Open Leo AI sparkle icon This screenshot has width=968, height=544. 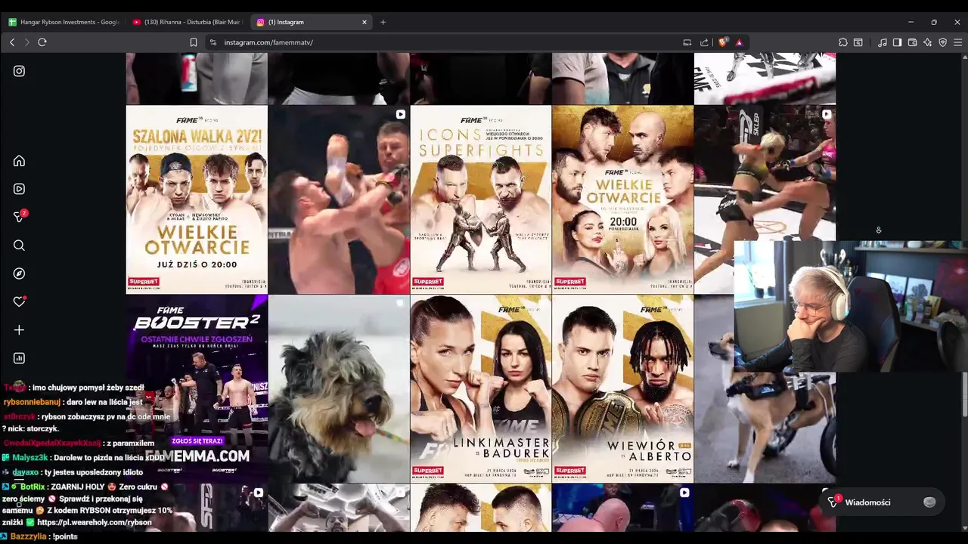click(x=927, y=42)
